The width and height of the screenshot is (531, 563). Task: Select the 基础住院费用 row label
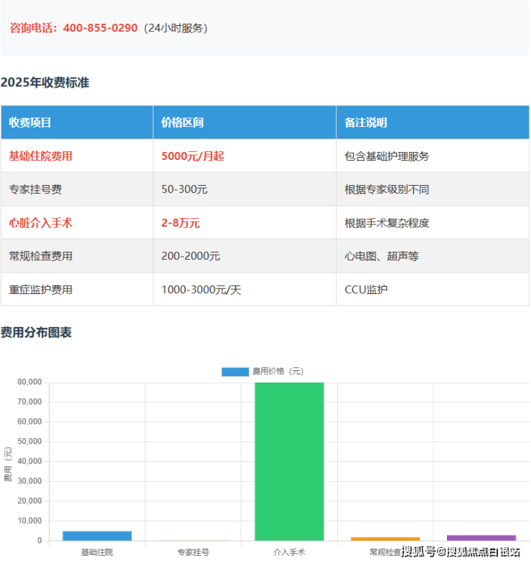(x=40, y=156)
